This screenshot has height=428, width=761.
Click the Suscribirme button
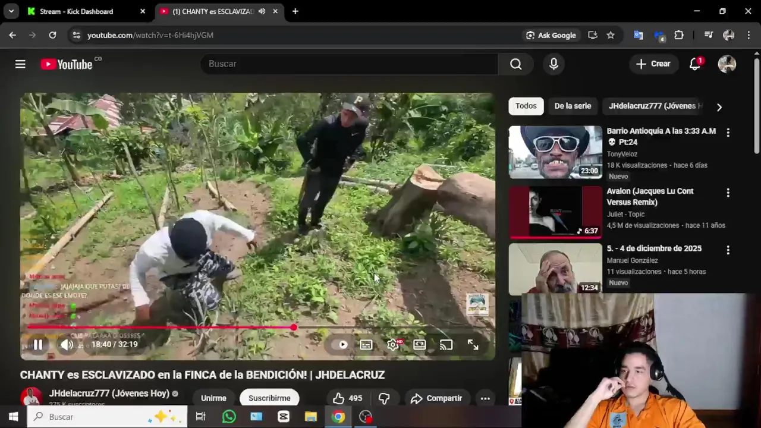pos(269,398)
